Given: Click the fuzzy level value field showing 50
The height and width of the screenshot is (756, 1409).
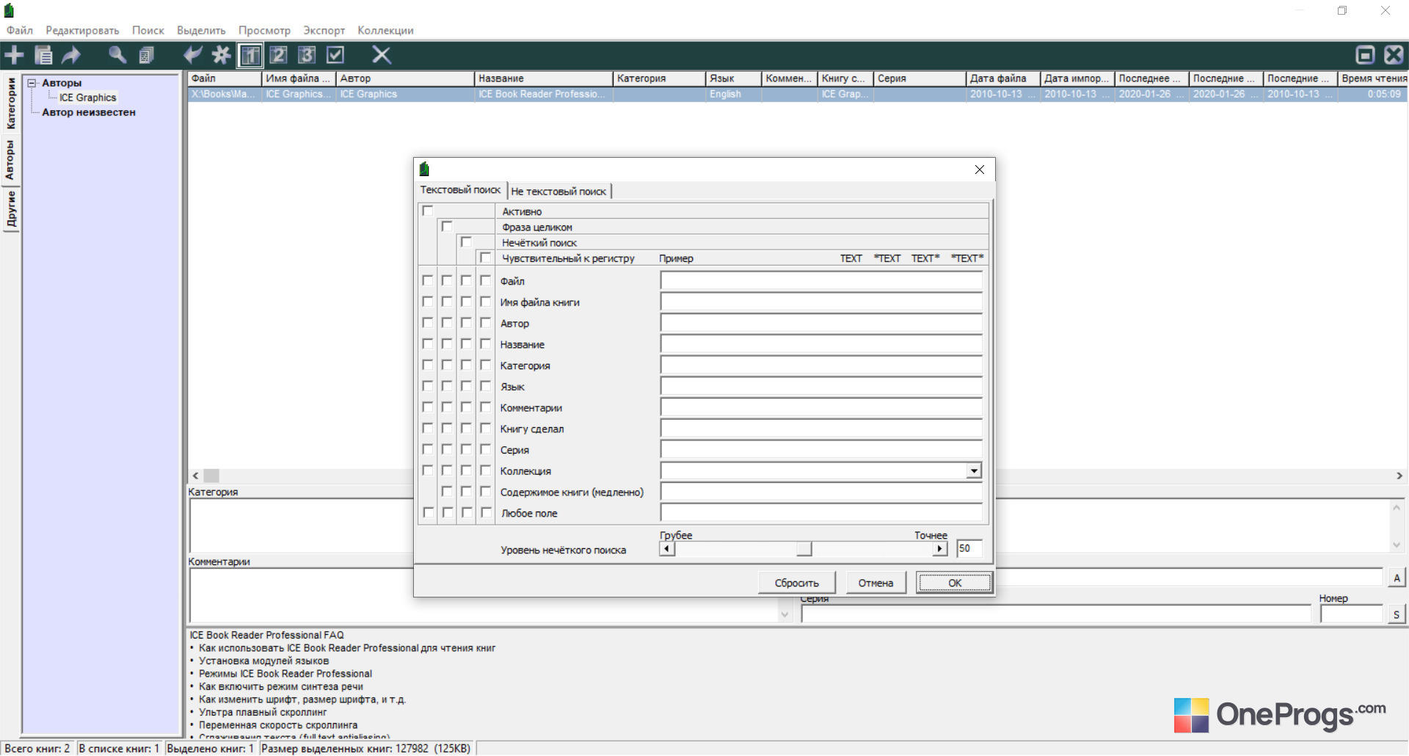Looking at the screenshot, I should (x=969, y=548).
